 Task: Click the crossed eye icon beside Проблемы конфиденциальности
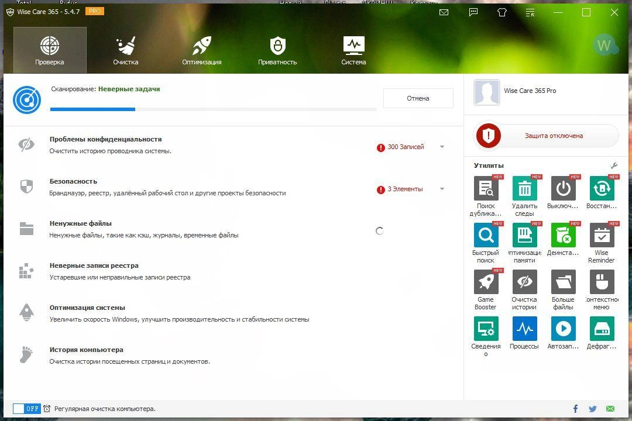click(x=26, y=144)
